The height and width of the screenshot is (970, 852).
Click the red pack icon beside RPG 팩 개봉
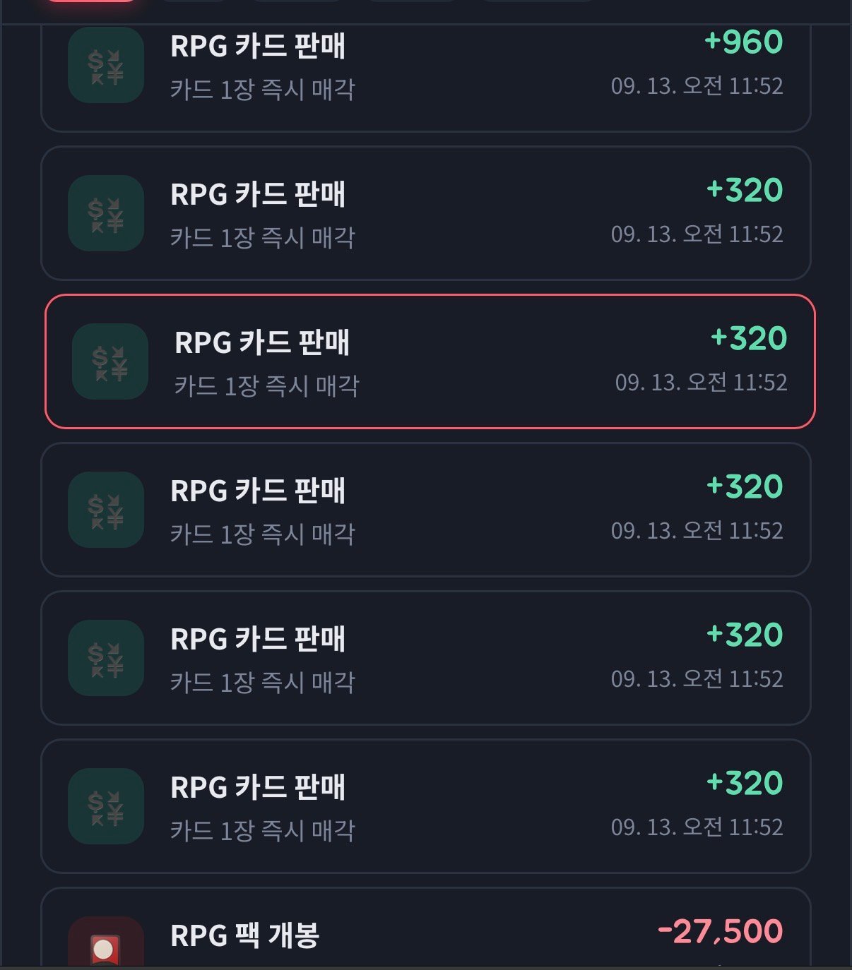[106, 942]
